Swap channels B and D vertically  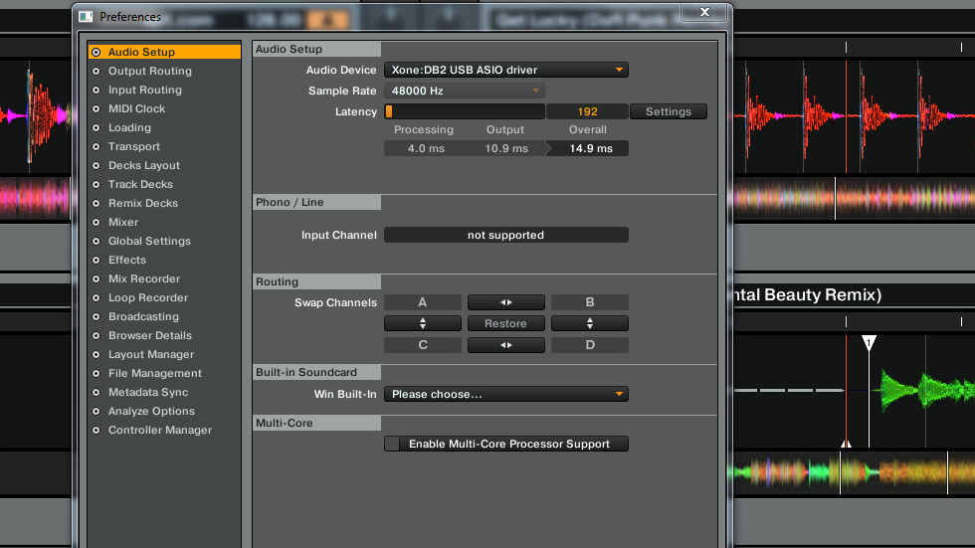click(x=589, y=323)
